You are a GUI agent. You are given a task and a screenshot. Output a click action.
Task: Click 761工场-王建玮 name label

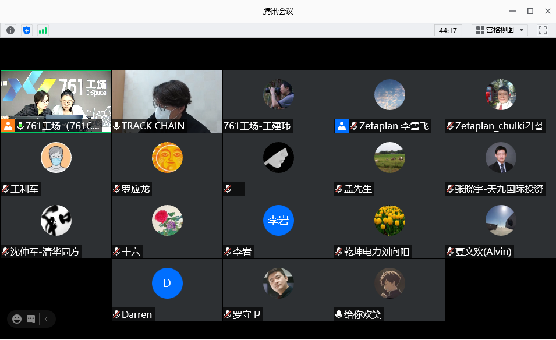(x=257, y=126)
